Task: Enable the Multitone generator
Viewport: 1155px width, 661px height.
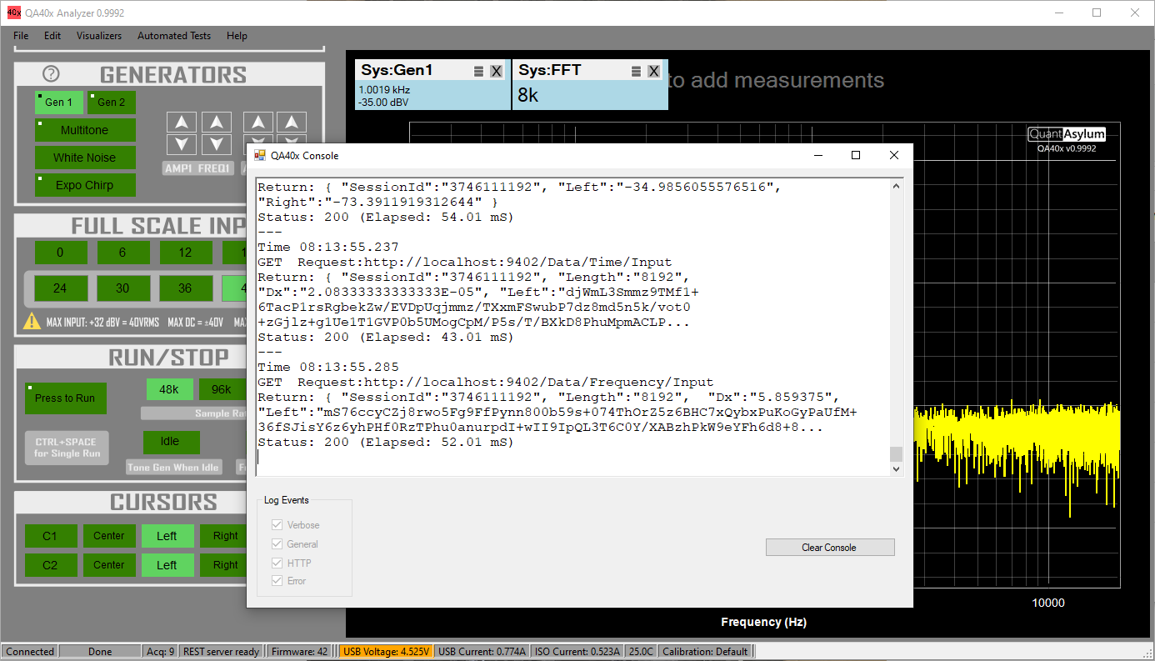Action: coord(85,130)
